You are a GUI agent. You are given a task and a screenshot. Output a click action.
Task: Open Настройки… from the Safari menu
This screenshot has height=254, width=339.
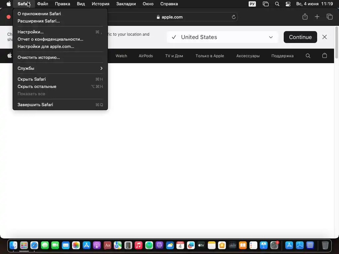click(x=60, y=32)
